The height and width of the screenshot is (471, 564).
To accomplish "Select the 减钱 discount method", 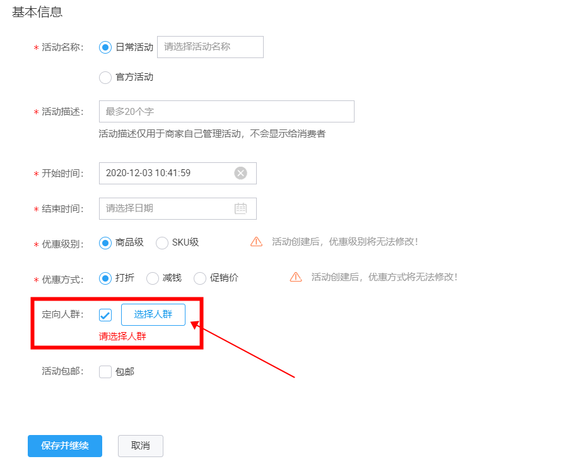I will click(153, 278).
